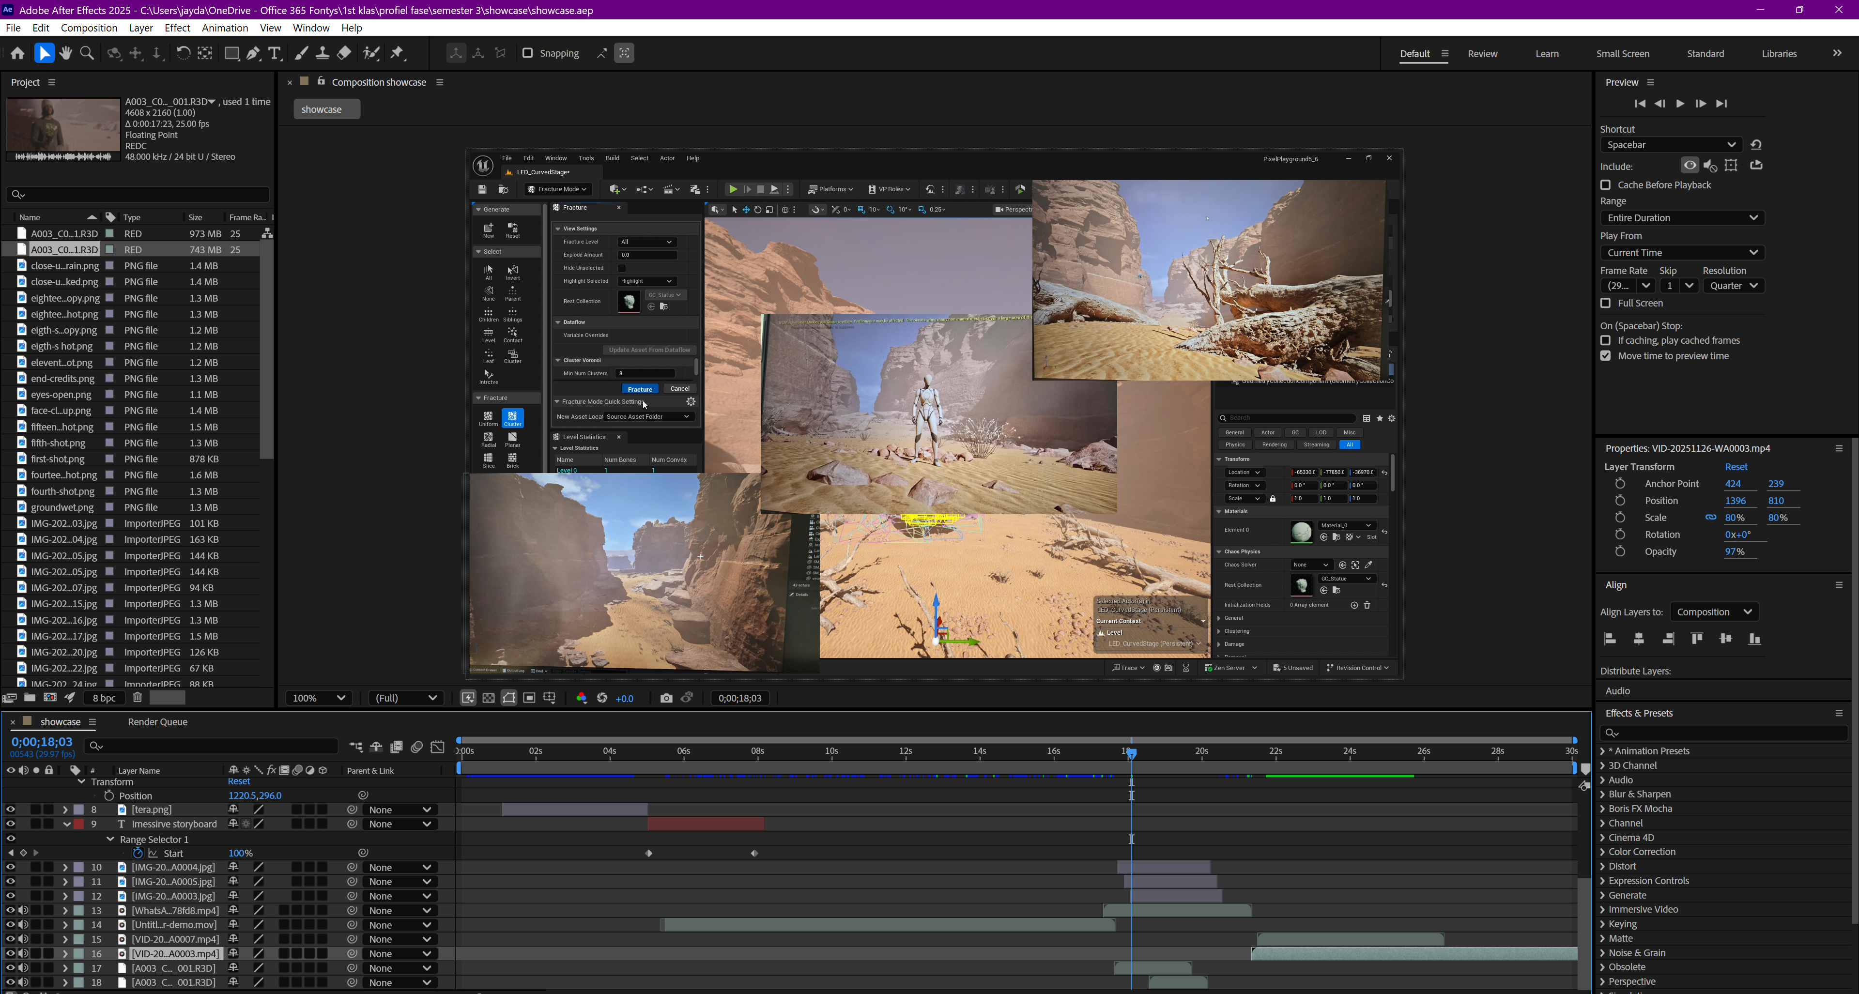Open the Range dropdown Entire Duration
The height and width of the screenshot is (994, 1859).
[x=1681, y=218]
